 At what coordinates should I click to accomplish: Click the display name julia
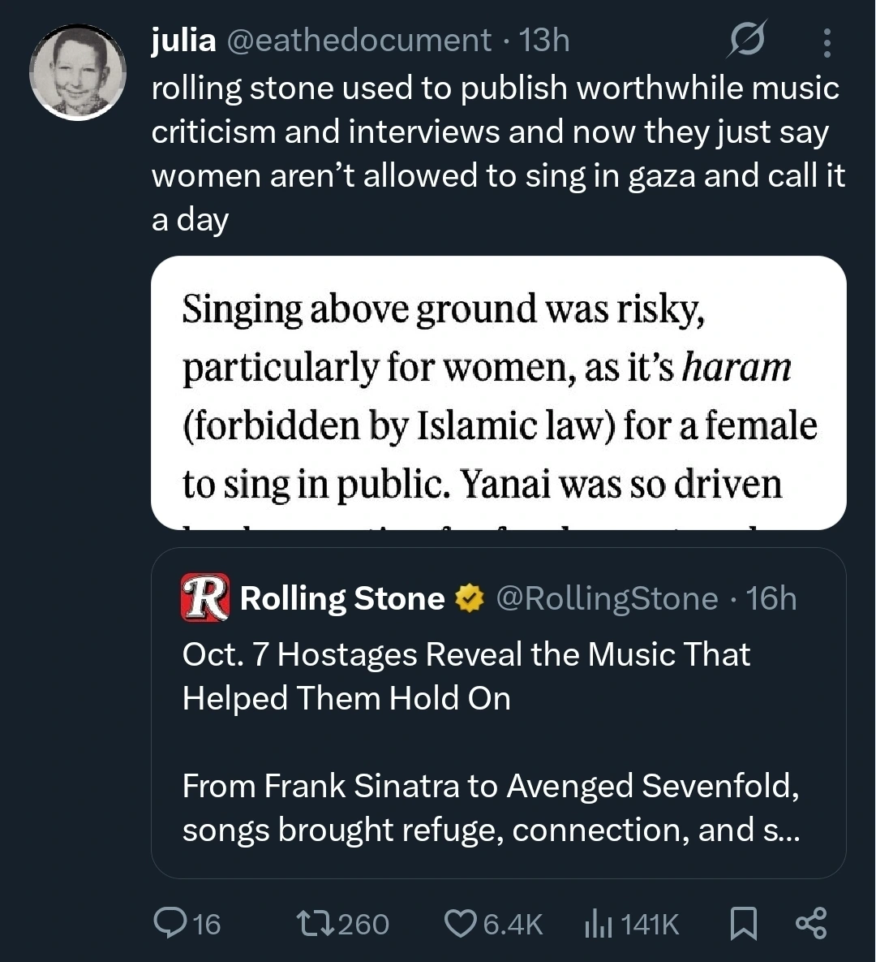click(x=184, y=41)
